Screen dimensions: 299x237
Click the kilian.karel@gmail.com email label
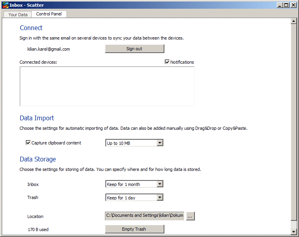pyautogui.click(x=49, y=49)
